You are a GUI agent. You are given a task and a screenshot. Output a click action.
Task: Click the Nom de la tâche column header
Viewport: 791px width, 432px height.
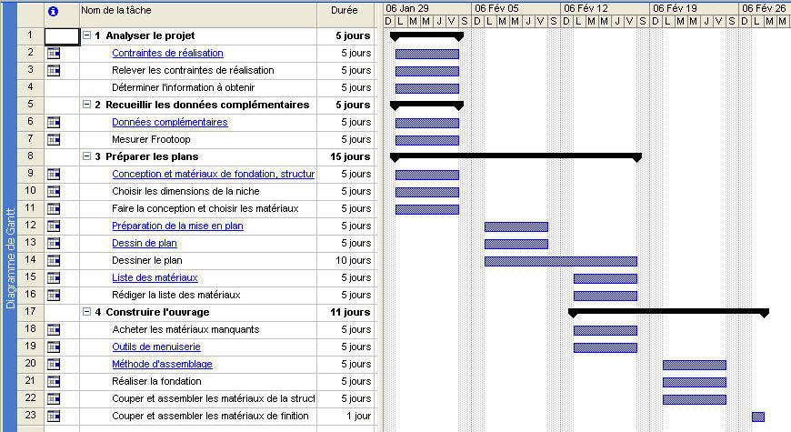pos(198,15)
